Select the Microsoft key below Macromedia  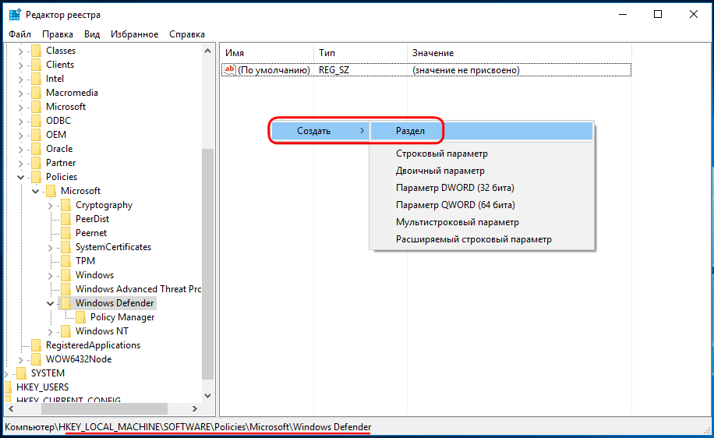(x=65, y=107)
